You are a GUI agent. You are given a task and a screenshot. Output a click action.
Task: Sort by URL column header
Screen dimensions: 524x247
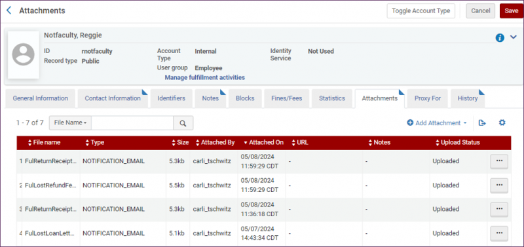tap(300, 142)
